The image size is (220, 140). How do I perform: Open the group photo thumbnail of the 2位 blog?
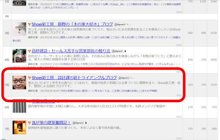(x=19, y=3)
